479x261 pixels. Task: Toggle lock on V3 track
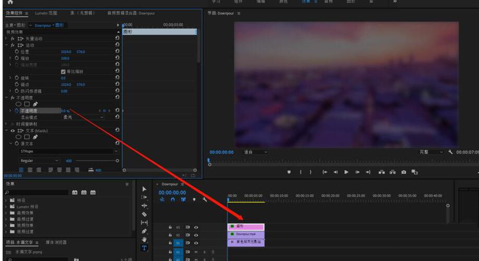click(x=170, y=227)
